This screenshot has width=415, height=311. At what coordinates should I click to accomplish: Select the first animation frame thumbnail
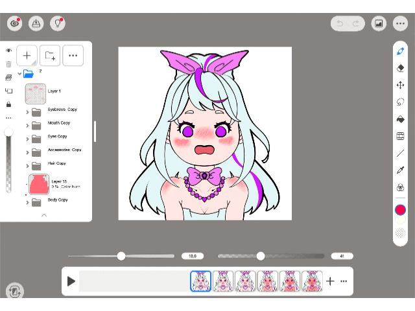[x=200, y=281]
